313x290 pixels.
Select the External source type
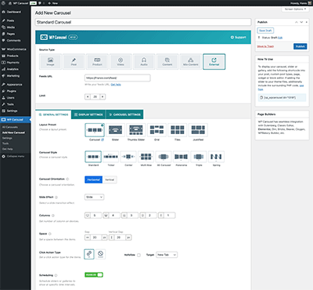coord(214,62)
